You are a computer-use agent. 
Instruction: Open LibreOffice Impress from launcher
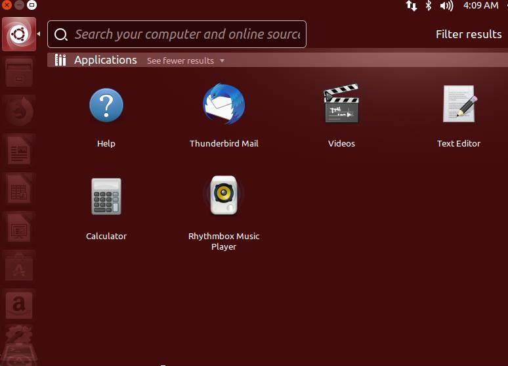coord(19,227)
